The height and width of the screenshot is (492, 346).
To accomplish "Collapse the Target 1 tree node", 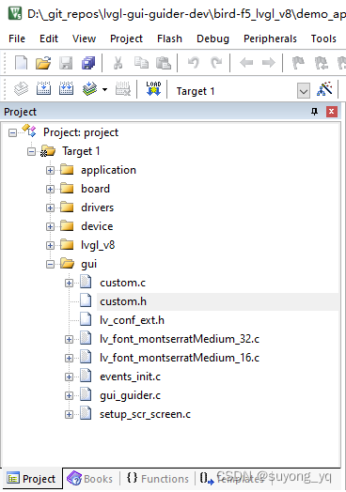I will 31,152.
